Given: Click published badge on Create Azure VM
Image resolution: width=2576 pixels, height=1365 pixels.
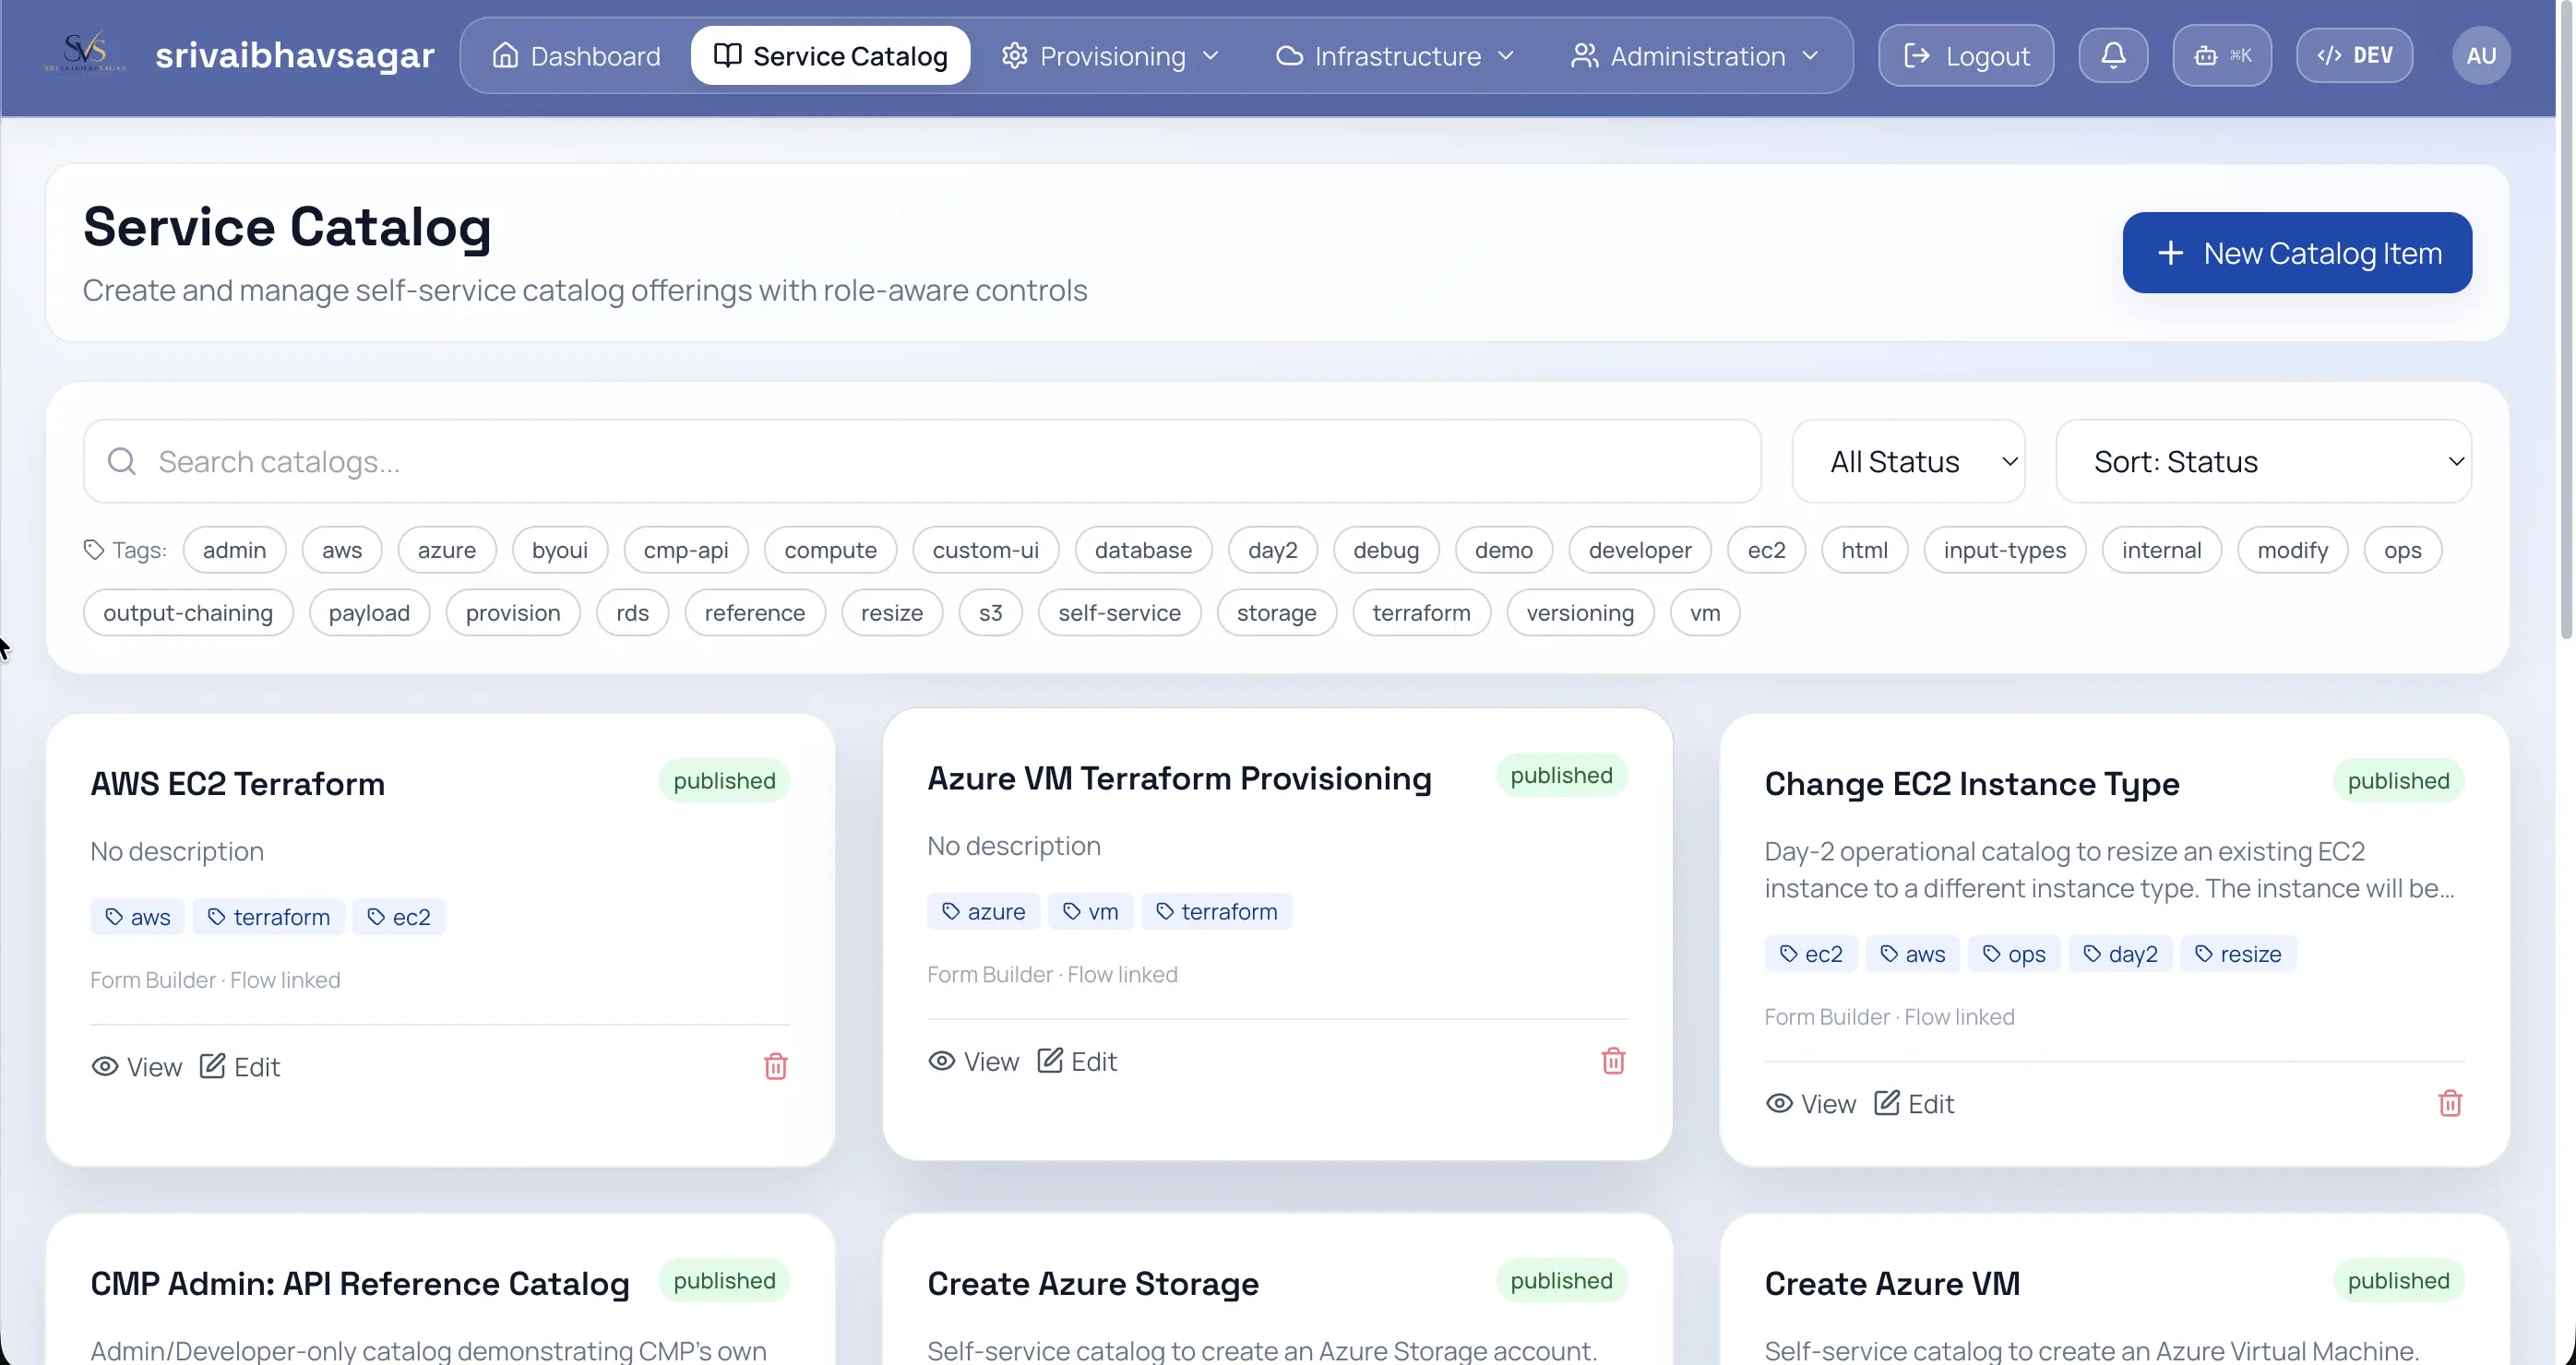Looking at the screenshot, I should (2398, 1280).
